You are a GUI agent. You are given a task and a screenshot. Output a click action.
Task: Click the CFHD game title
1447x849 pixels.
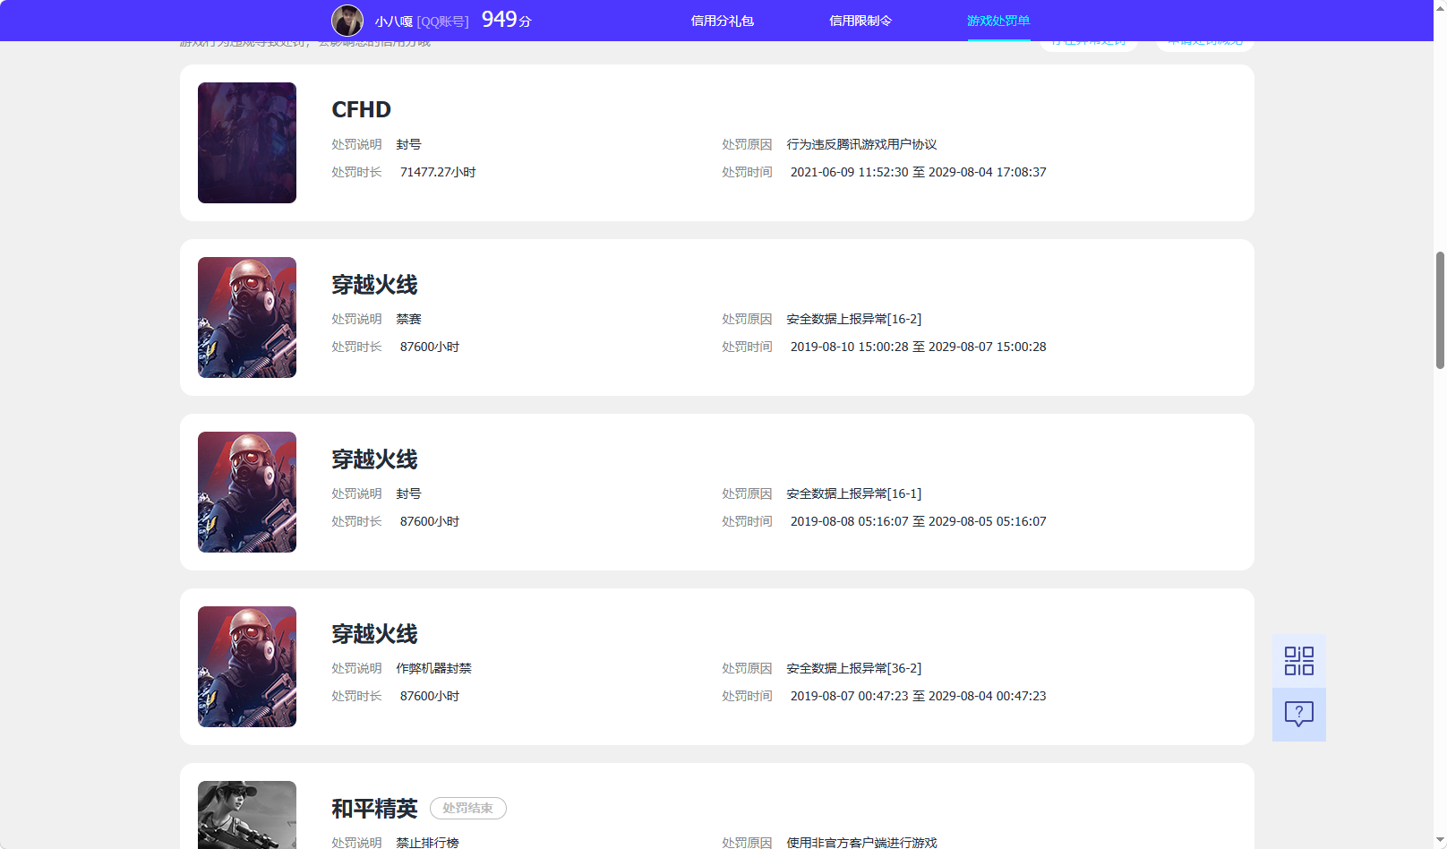coord(361,109)
